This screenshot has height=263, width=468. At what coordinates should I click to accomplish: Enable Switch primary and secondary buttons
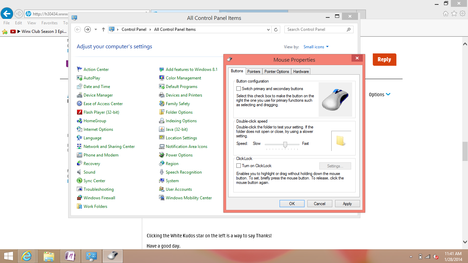[239, 89]
